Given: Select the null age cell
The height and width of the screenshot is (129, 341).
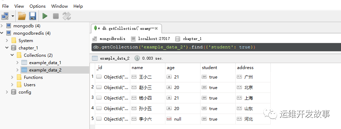Looking at the screenshot, I should pyautogui.click(x=183, y=119).
